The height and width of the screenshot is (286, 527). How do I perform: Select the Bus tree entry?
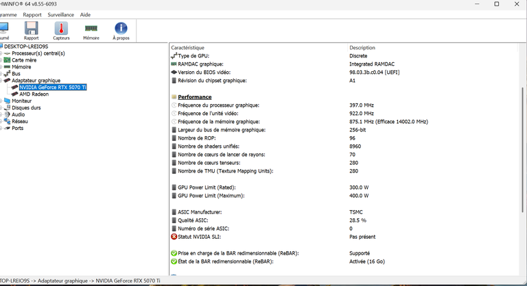pyautogui.click(x=16, y=74)
